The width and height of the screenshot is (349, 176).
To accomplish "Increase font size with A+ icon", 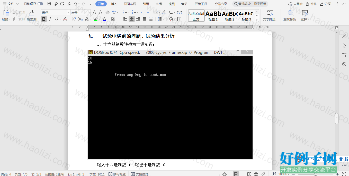I will (x=95, y=12).
